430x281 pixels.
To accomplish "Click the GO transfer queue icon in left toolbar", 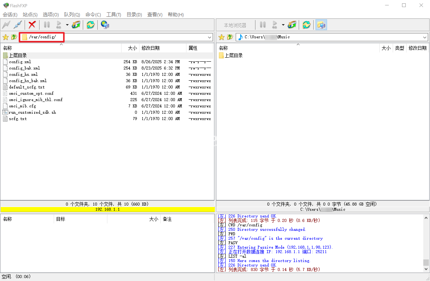I will [x=59, y=25].
